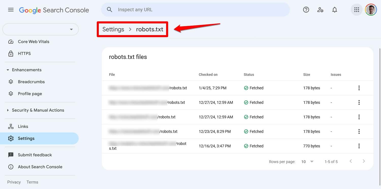The height and width of the screenshot is (189, 381).
Task: Click the Google Search Console logo
Action: [54, 10]
